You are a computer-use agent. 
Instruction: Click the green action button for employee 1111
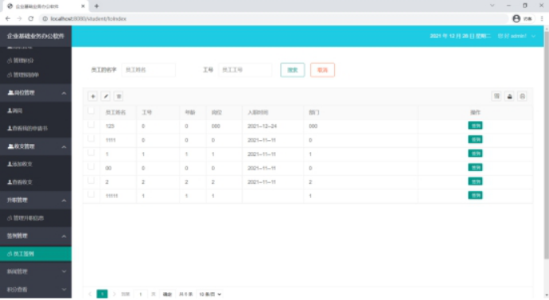475,140
